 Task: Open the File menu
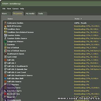[4, 9]
